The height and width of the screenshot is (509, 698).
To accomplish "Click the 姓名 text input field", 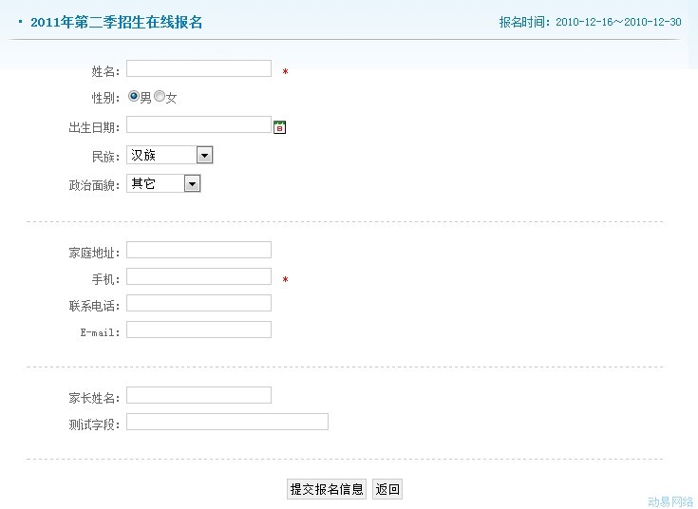I will [x=198, y=68].
